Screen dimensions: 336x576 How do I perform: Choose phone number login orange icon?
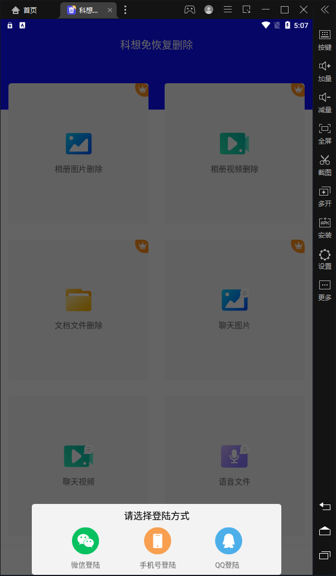[x=157, y=541]
